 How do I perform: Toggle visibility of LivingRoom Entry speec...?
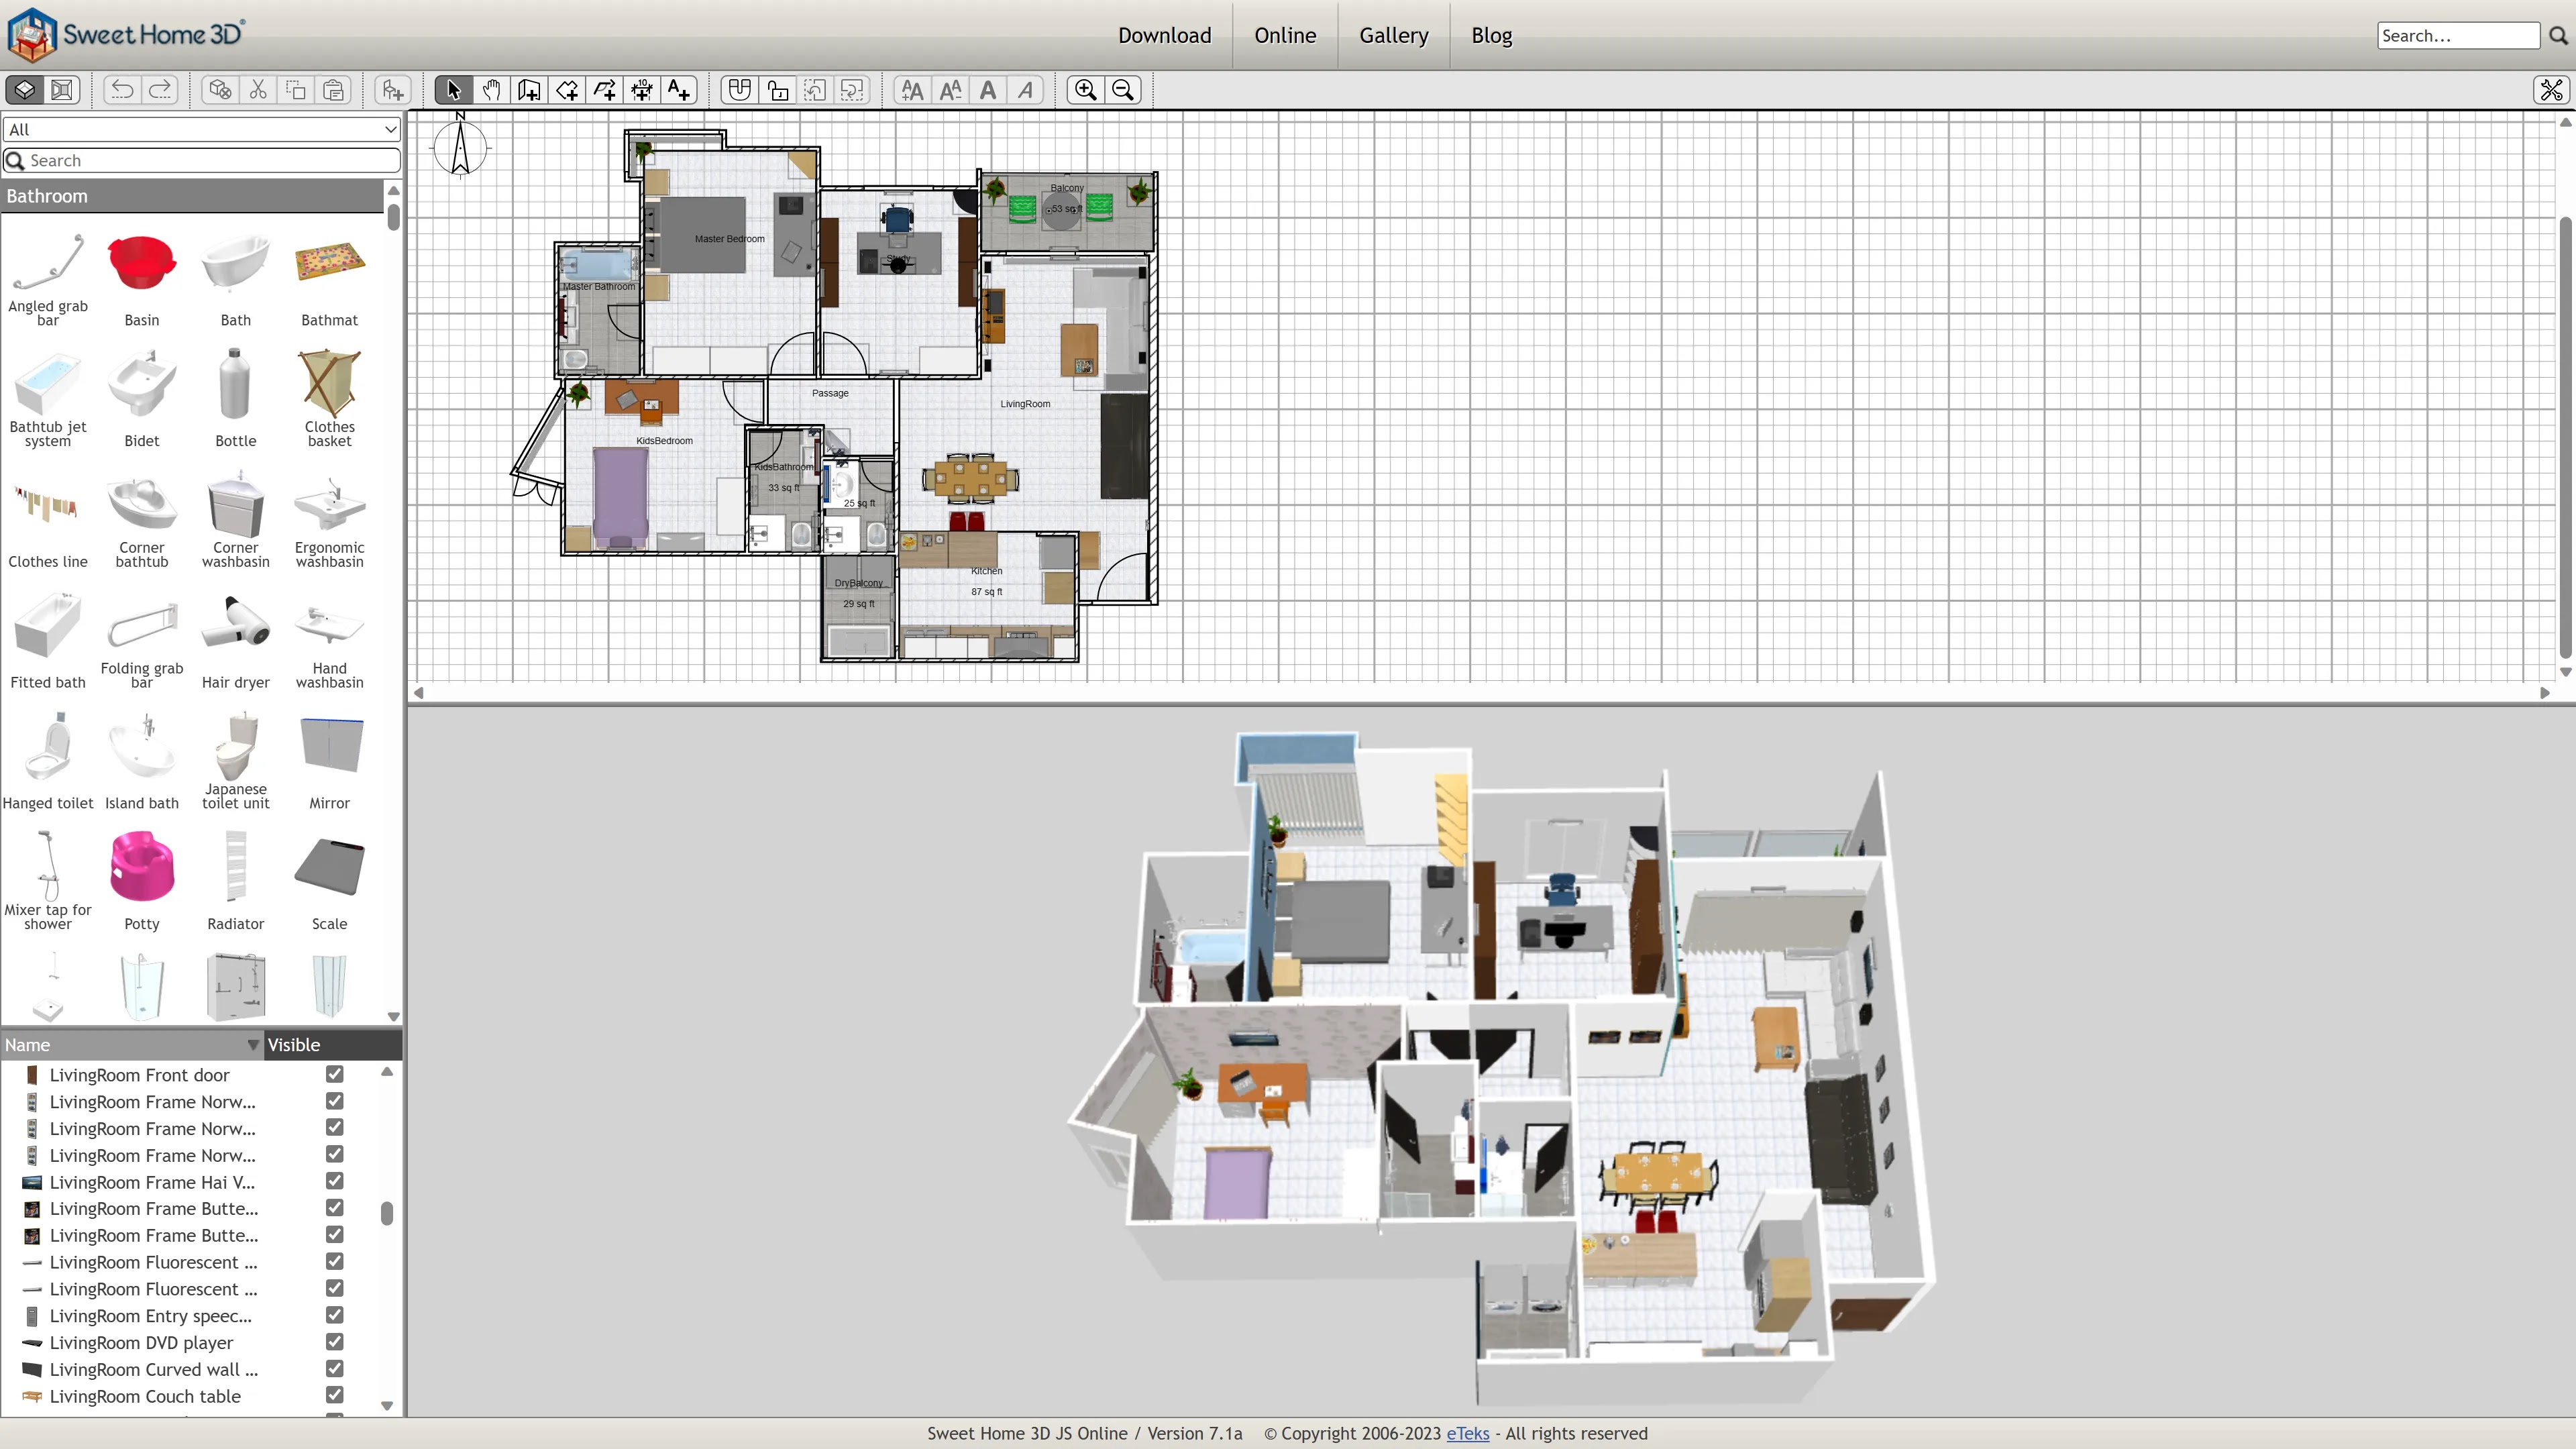(x=335, y=1315)
